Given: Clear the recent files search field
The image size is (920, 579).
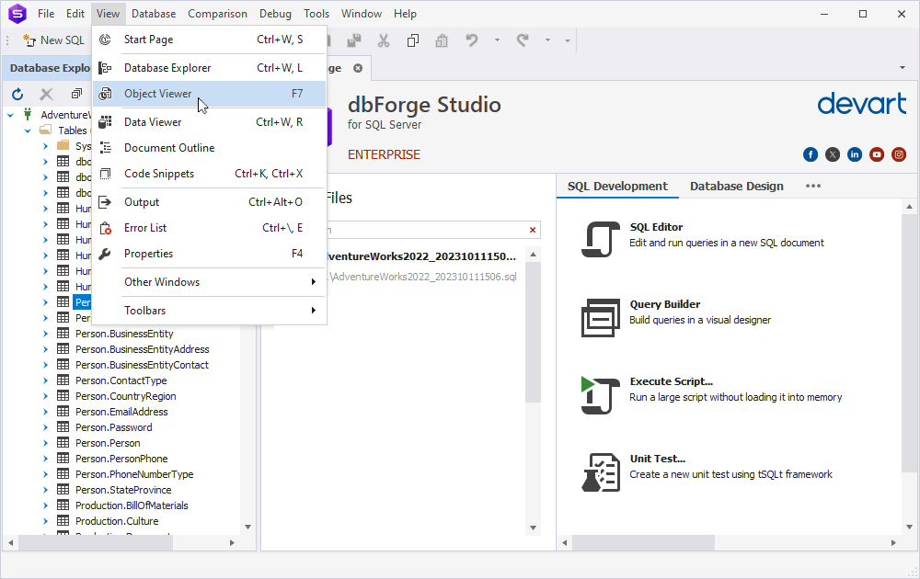Looking at the screenshot, I should click(533, 231).
